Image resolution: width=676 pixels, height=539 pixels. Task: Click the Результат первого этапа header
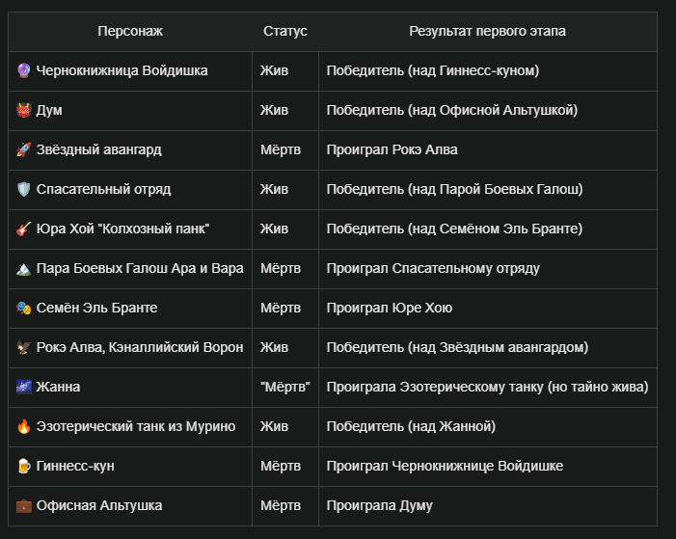click(x=488, y=31)
